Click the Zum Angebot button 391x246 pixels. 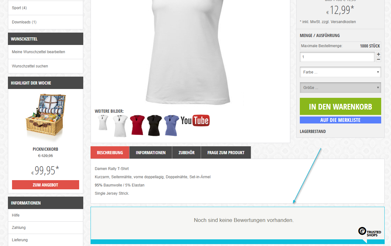pyautogui.click(x=46, y=185)
